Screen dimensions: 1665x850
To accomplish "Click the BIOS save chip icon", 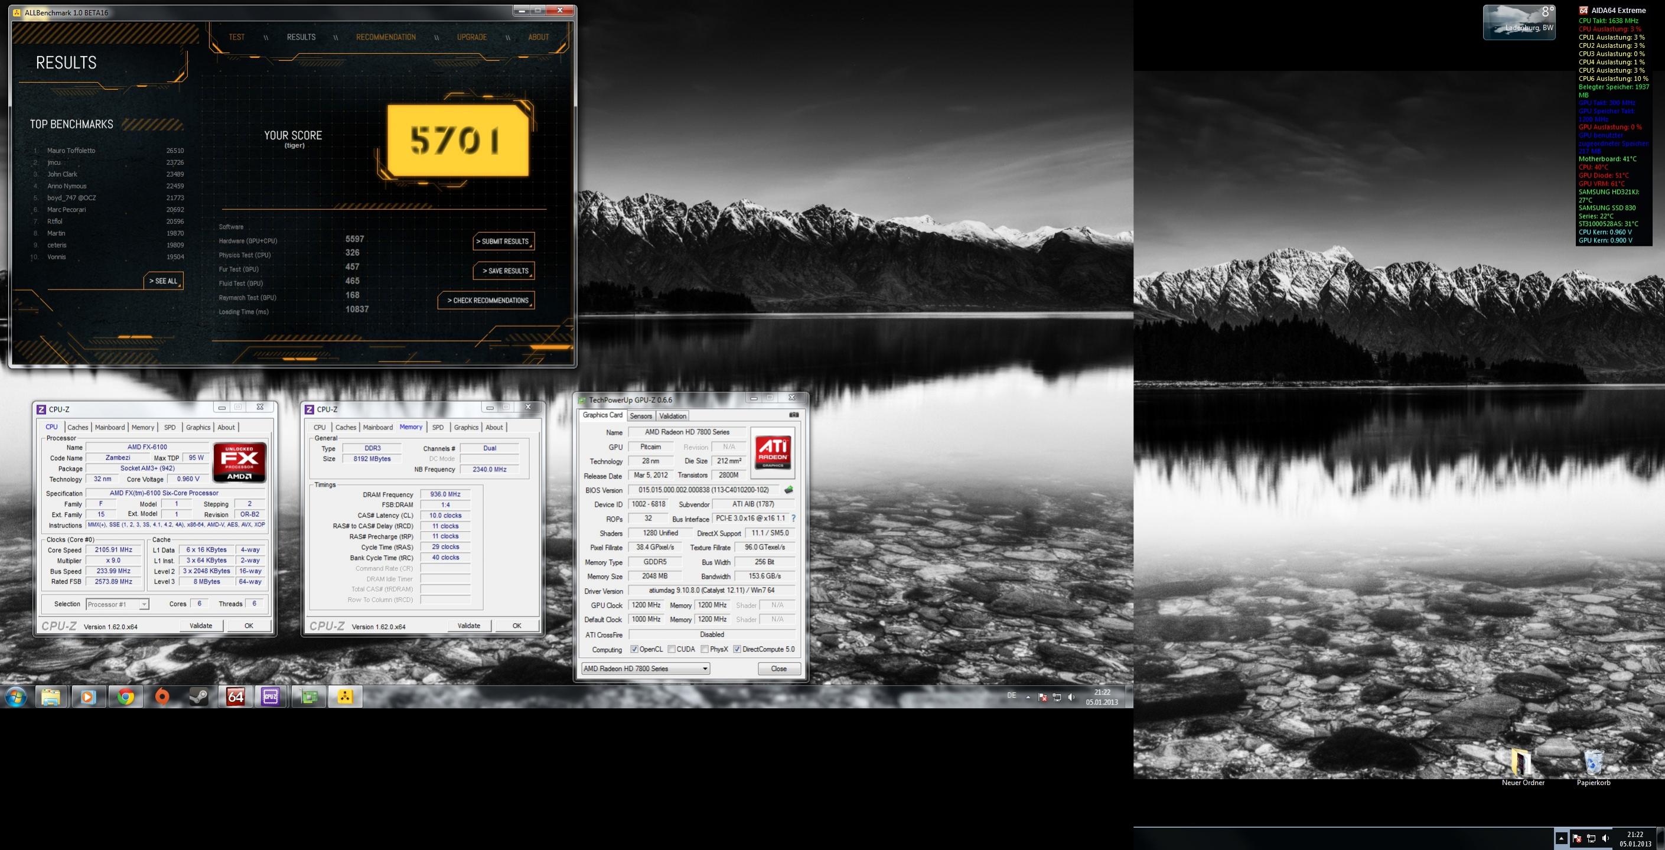I will point(788,490).
